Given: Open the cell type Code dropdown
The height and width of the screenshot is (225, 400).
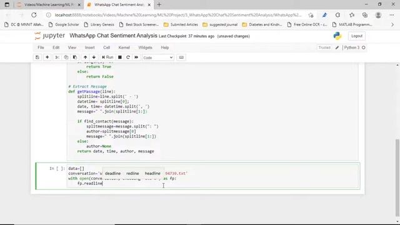Looking at the screenshot, I should [x=158, y=57].
